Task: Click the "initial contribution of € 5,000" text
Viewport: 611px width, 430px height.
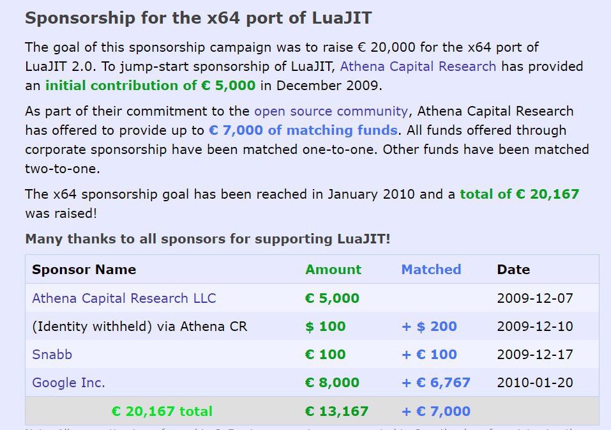Action: (x=150, y=86)
